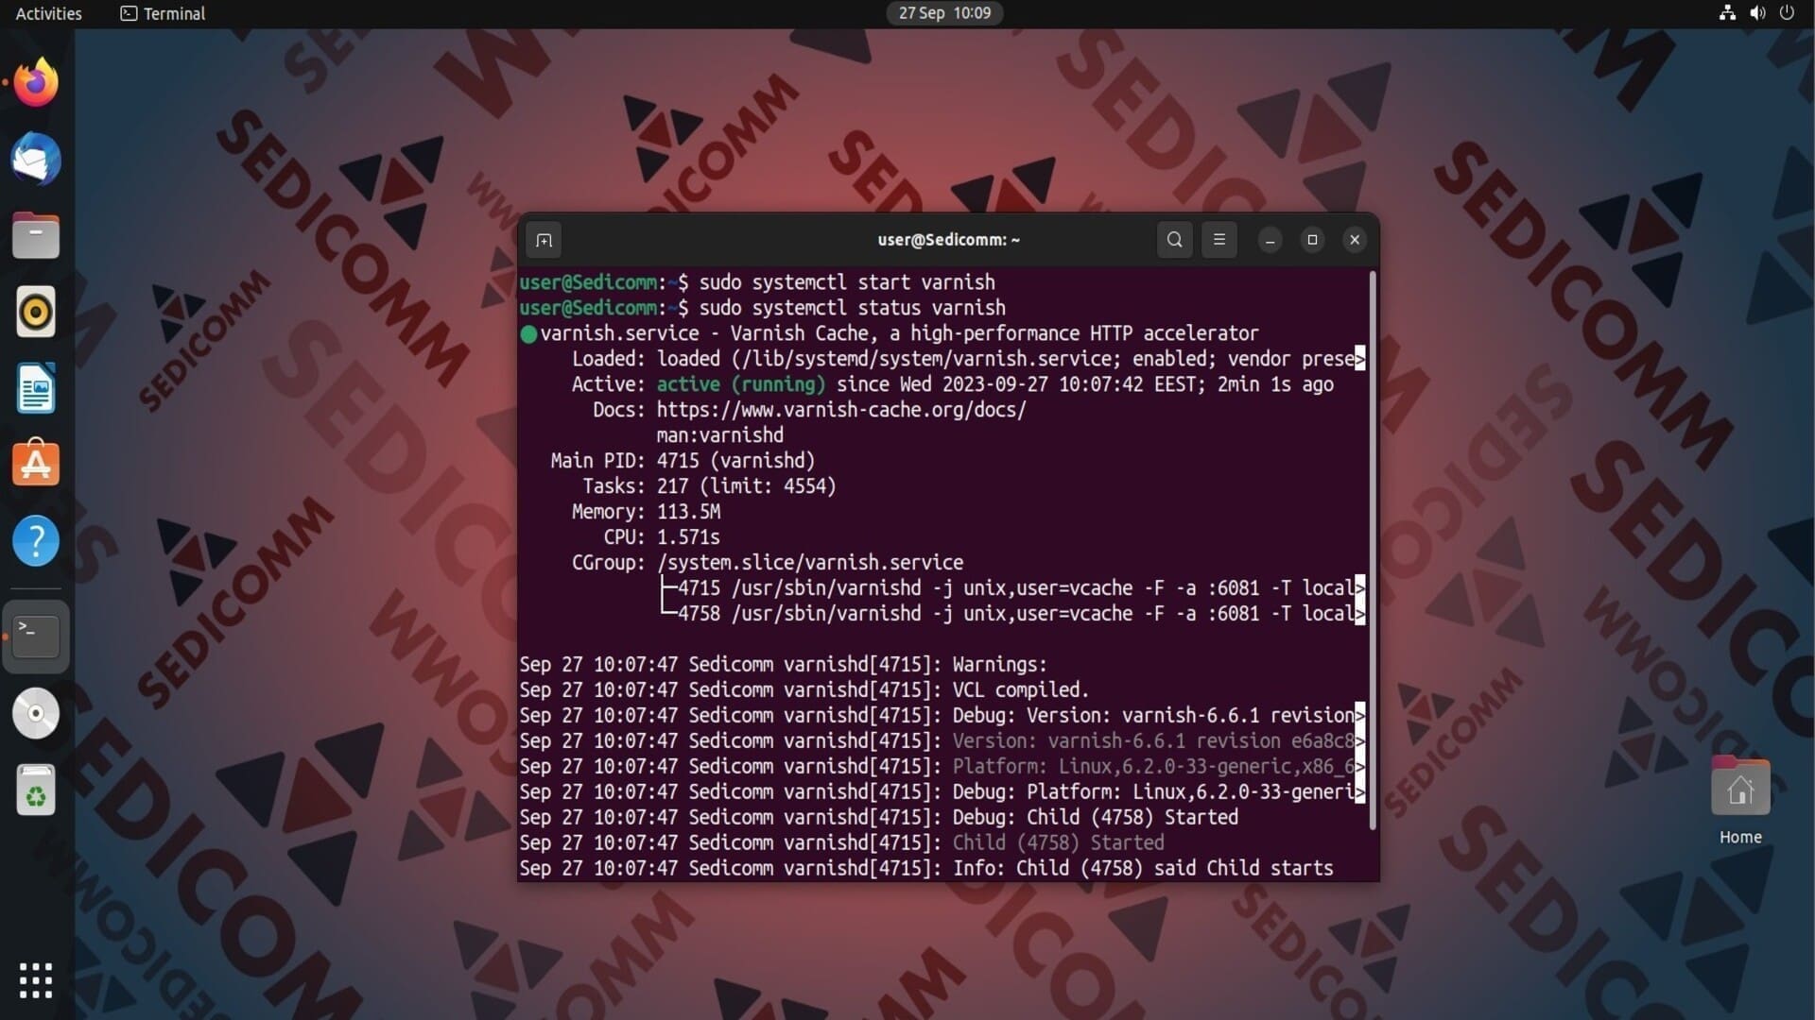Screen dimensions: 1815x1020
Task: Open Firefox from the dock
Action: (x=36, y=82)
